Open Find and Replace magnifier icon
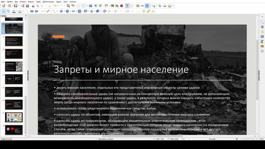Image resolution: width=265 pixels, height=149 pixels. click(x=68, y=6)
